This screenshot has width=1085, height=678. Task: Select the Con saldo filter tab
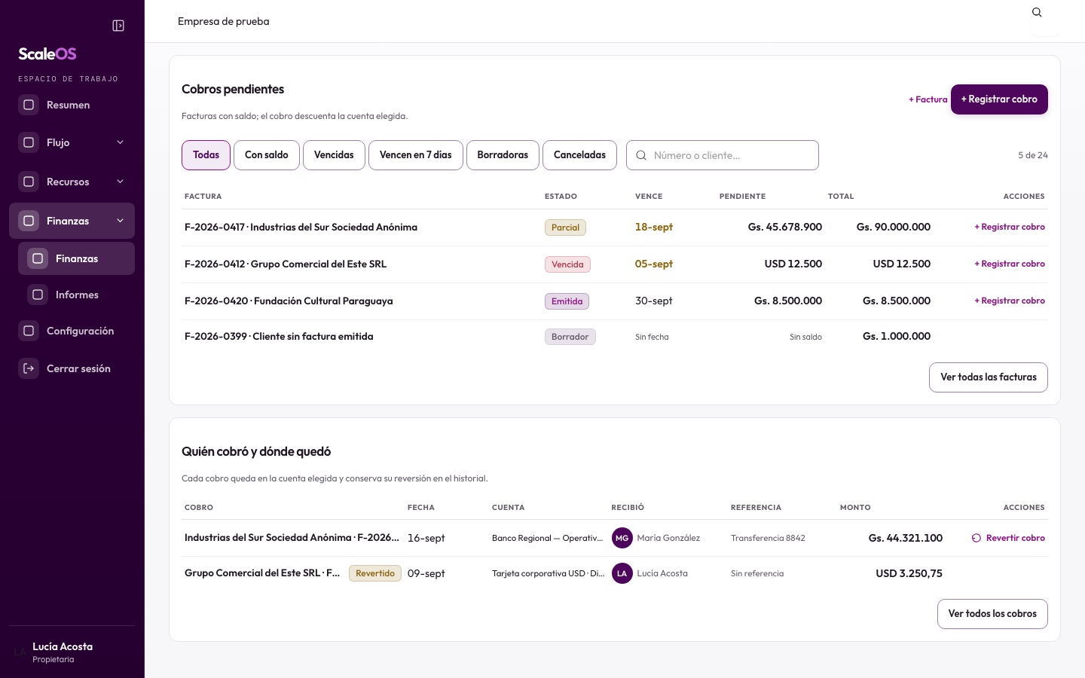click(x=267, y=155)
